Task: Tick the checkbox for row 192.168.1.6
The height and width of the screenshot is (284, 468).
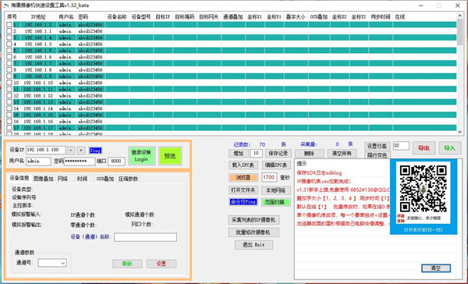Action: 9,57
